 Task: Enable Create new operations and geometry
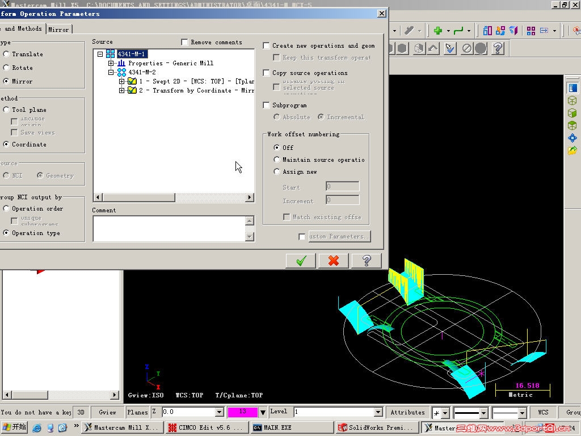coord(266,45)
